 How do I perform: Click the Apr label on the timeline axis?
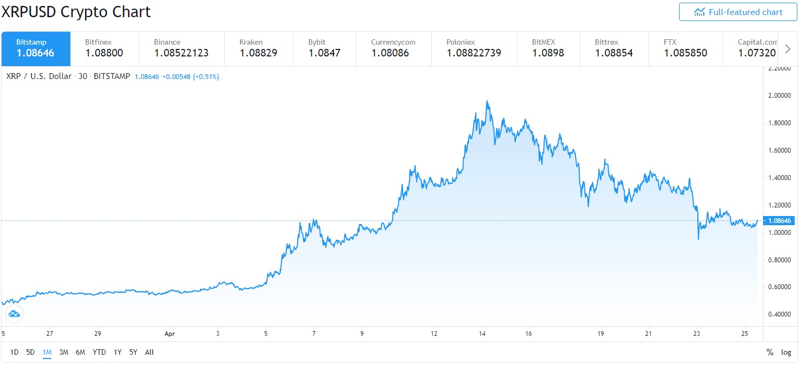170,333
